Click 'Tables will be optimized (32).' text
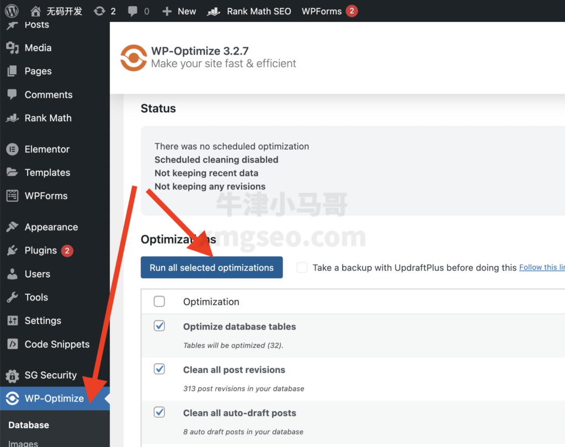The height and width of the screenshot is (447, 565). point(233,346)
